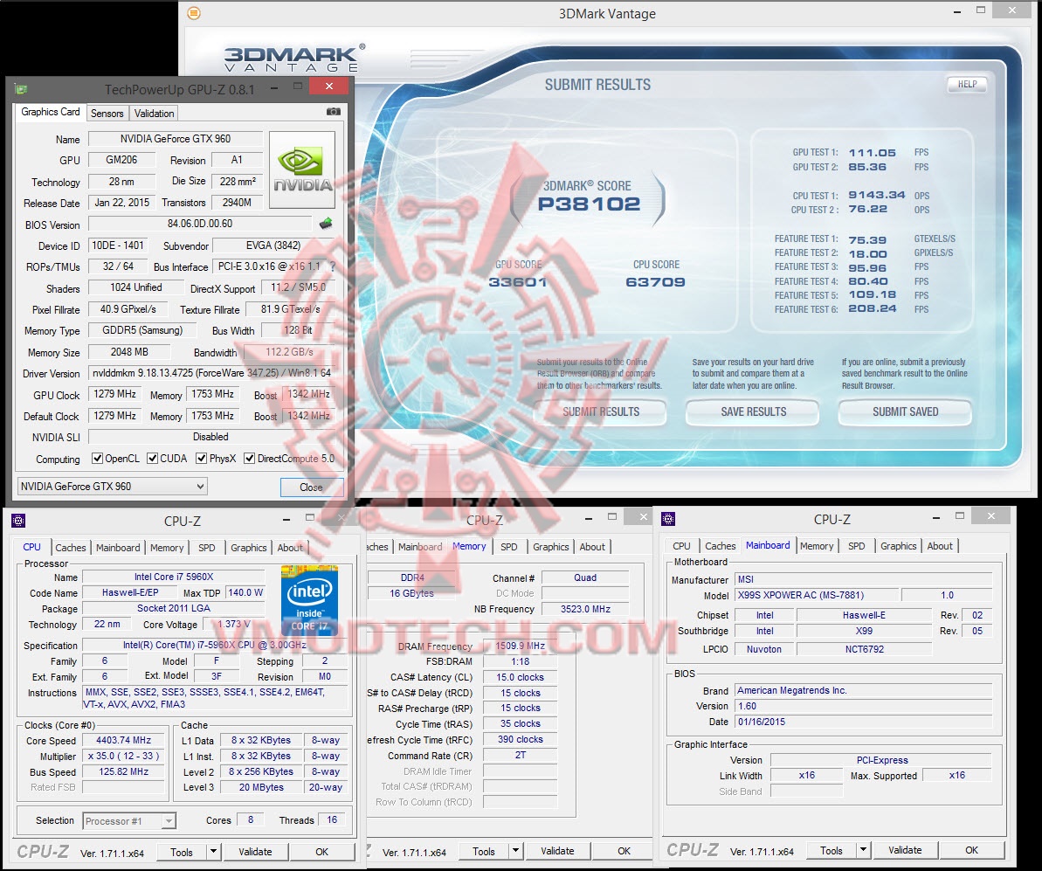Open Caches tab in left CPU-Z
1042x871 pixels.
71,547
